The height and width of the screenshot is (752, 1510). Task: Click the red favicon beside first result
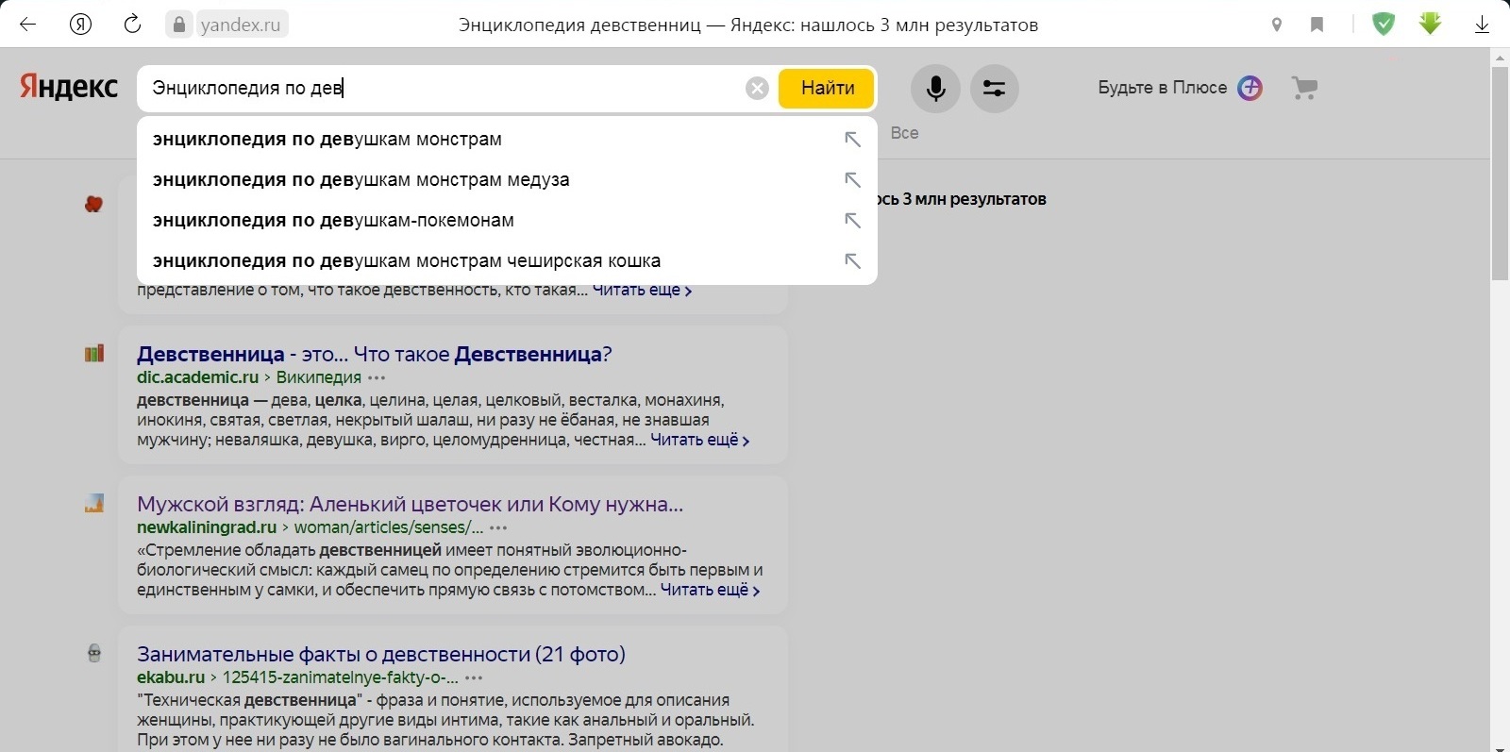pyautogui.click(x=93, y=203)
